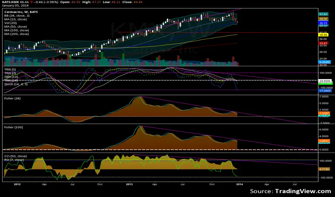Image resolution: width=335 pixels, height=197 pixels.
Task: Click the TRIX (10) indicator label
Action: click(11, 77)
